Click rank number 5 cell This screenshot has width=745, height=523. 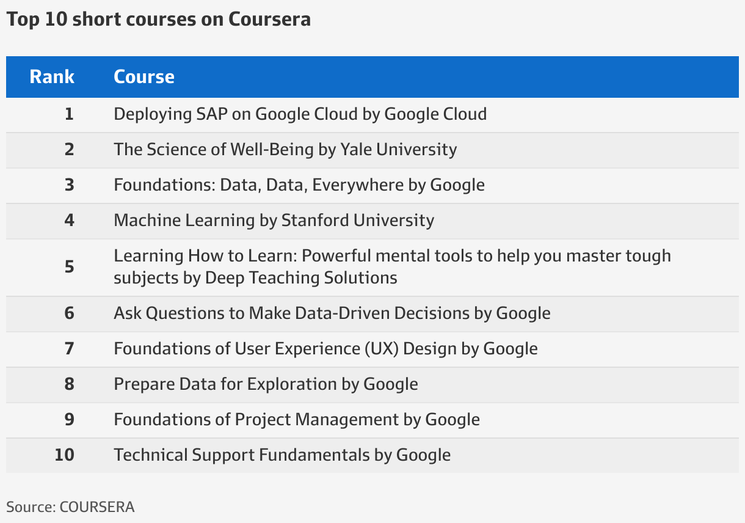[x=69, y=267]
